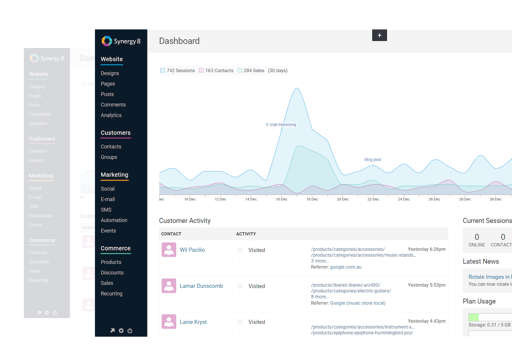Click Lamar Dunscomb's avatar icon
This screenshot has width=512, height=362.
(169, 286)
